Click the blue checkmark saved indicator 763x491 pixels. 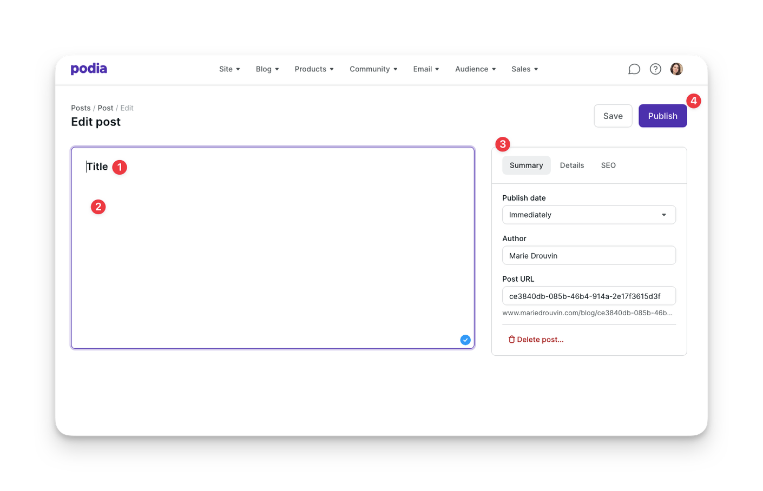coord(465,340)
